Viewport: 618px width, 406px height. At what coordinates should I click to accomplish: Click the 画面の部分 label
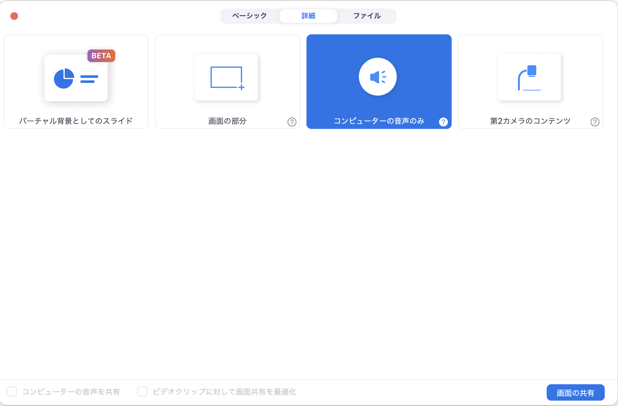click(227, 121)
